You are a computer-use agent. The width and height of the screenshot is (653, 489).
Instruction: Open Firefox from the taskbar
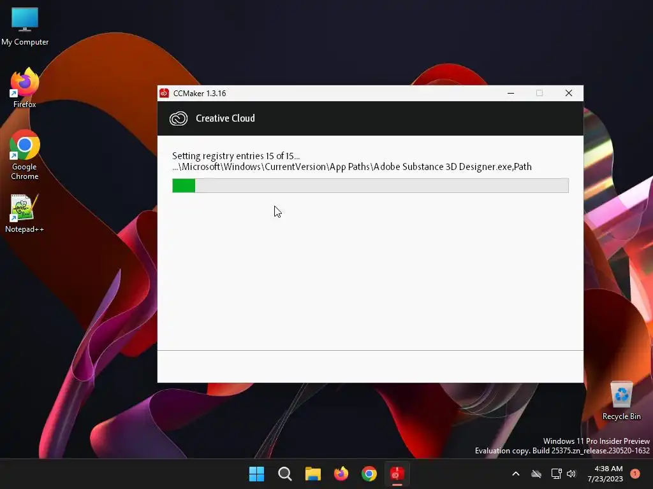pyautogui.click(x=341, y=474)
